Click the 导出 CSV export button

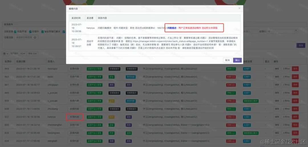tap(33, 54)
